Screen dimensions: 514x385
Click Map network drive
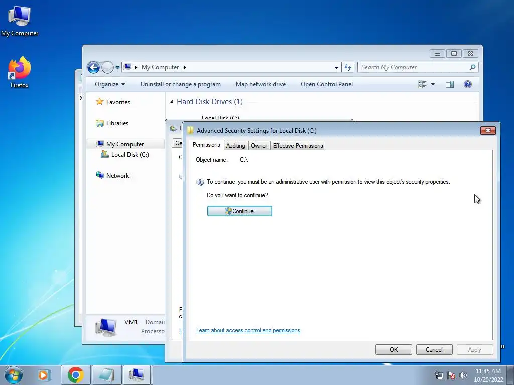click(x=261, y=84)
